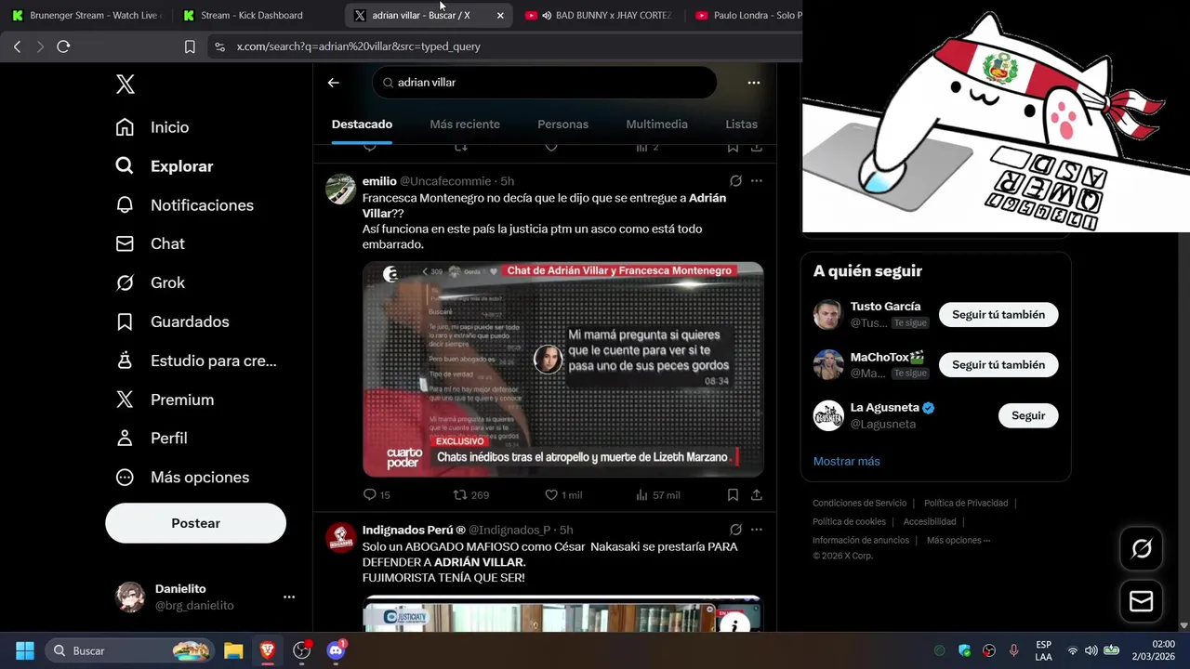Open Windows Start menu
This screenshot has width=1190, height=669.
click(x=25, y=650)
